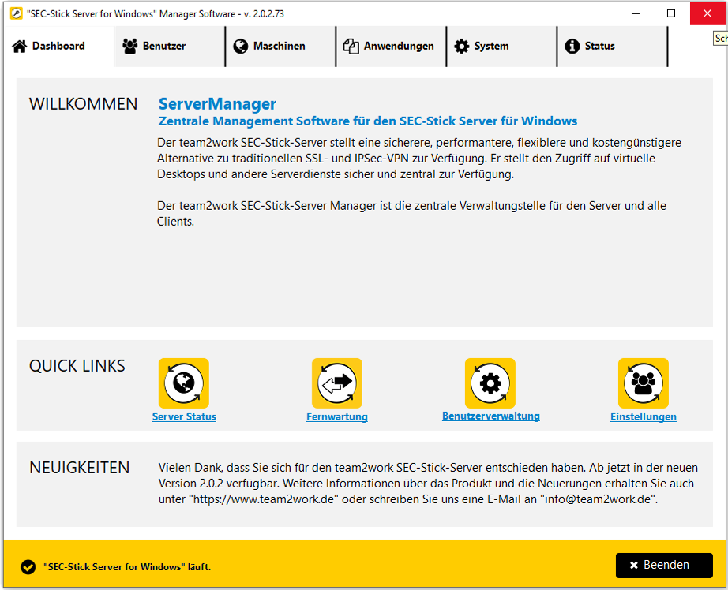Select the Dashboard tab
Screen dimensions: 728x590
pos(58,47)
